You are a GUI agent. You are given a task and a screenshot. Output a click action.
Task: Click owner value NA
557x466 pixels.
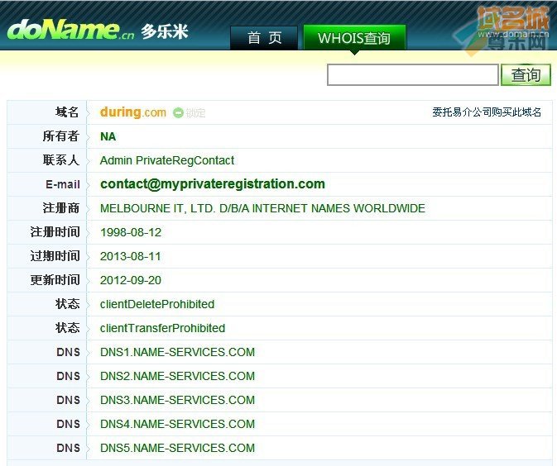pos(108,136)
